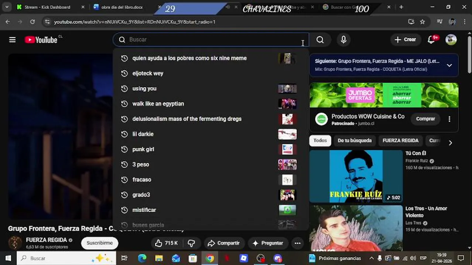
Task: Open the FUERZA REGIDA channel name
Action: (47, 240)
